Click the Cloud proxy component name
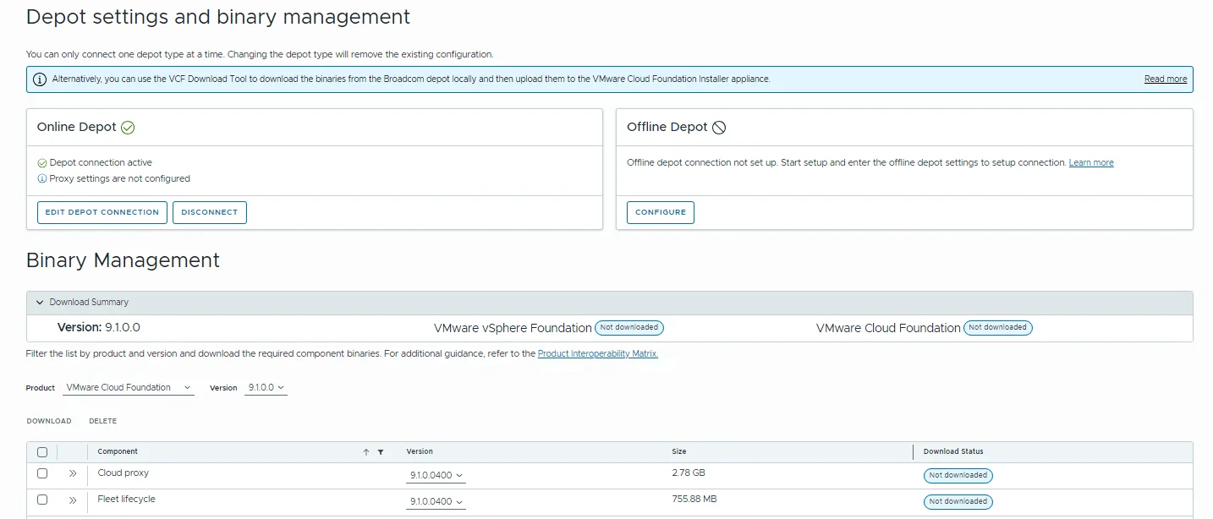 tap(123, 473)
